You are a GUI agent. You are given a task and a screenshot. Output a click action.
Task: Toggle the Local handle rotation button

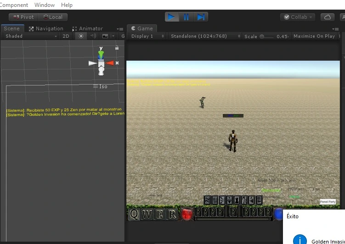coord(53,17)
